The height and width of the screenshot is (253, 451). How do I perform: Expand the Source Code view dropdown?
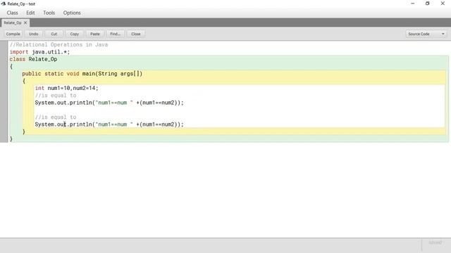pyautogui.click(x=426, y=34)
